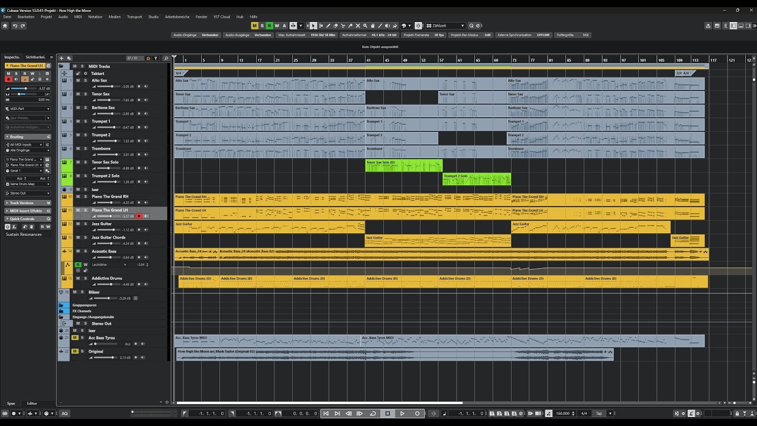This screenshot has width=757, height=426.
Task: Open the Zählzeit grid type dropdown
Action: pyautogui.click(x=446, y=25)
